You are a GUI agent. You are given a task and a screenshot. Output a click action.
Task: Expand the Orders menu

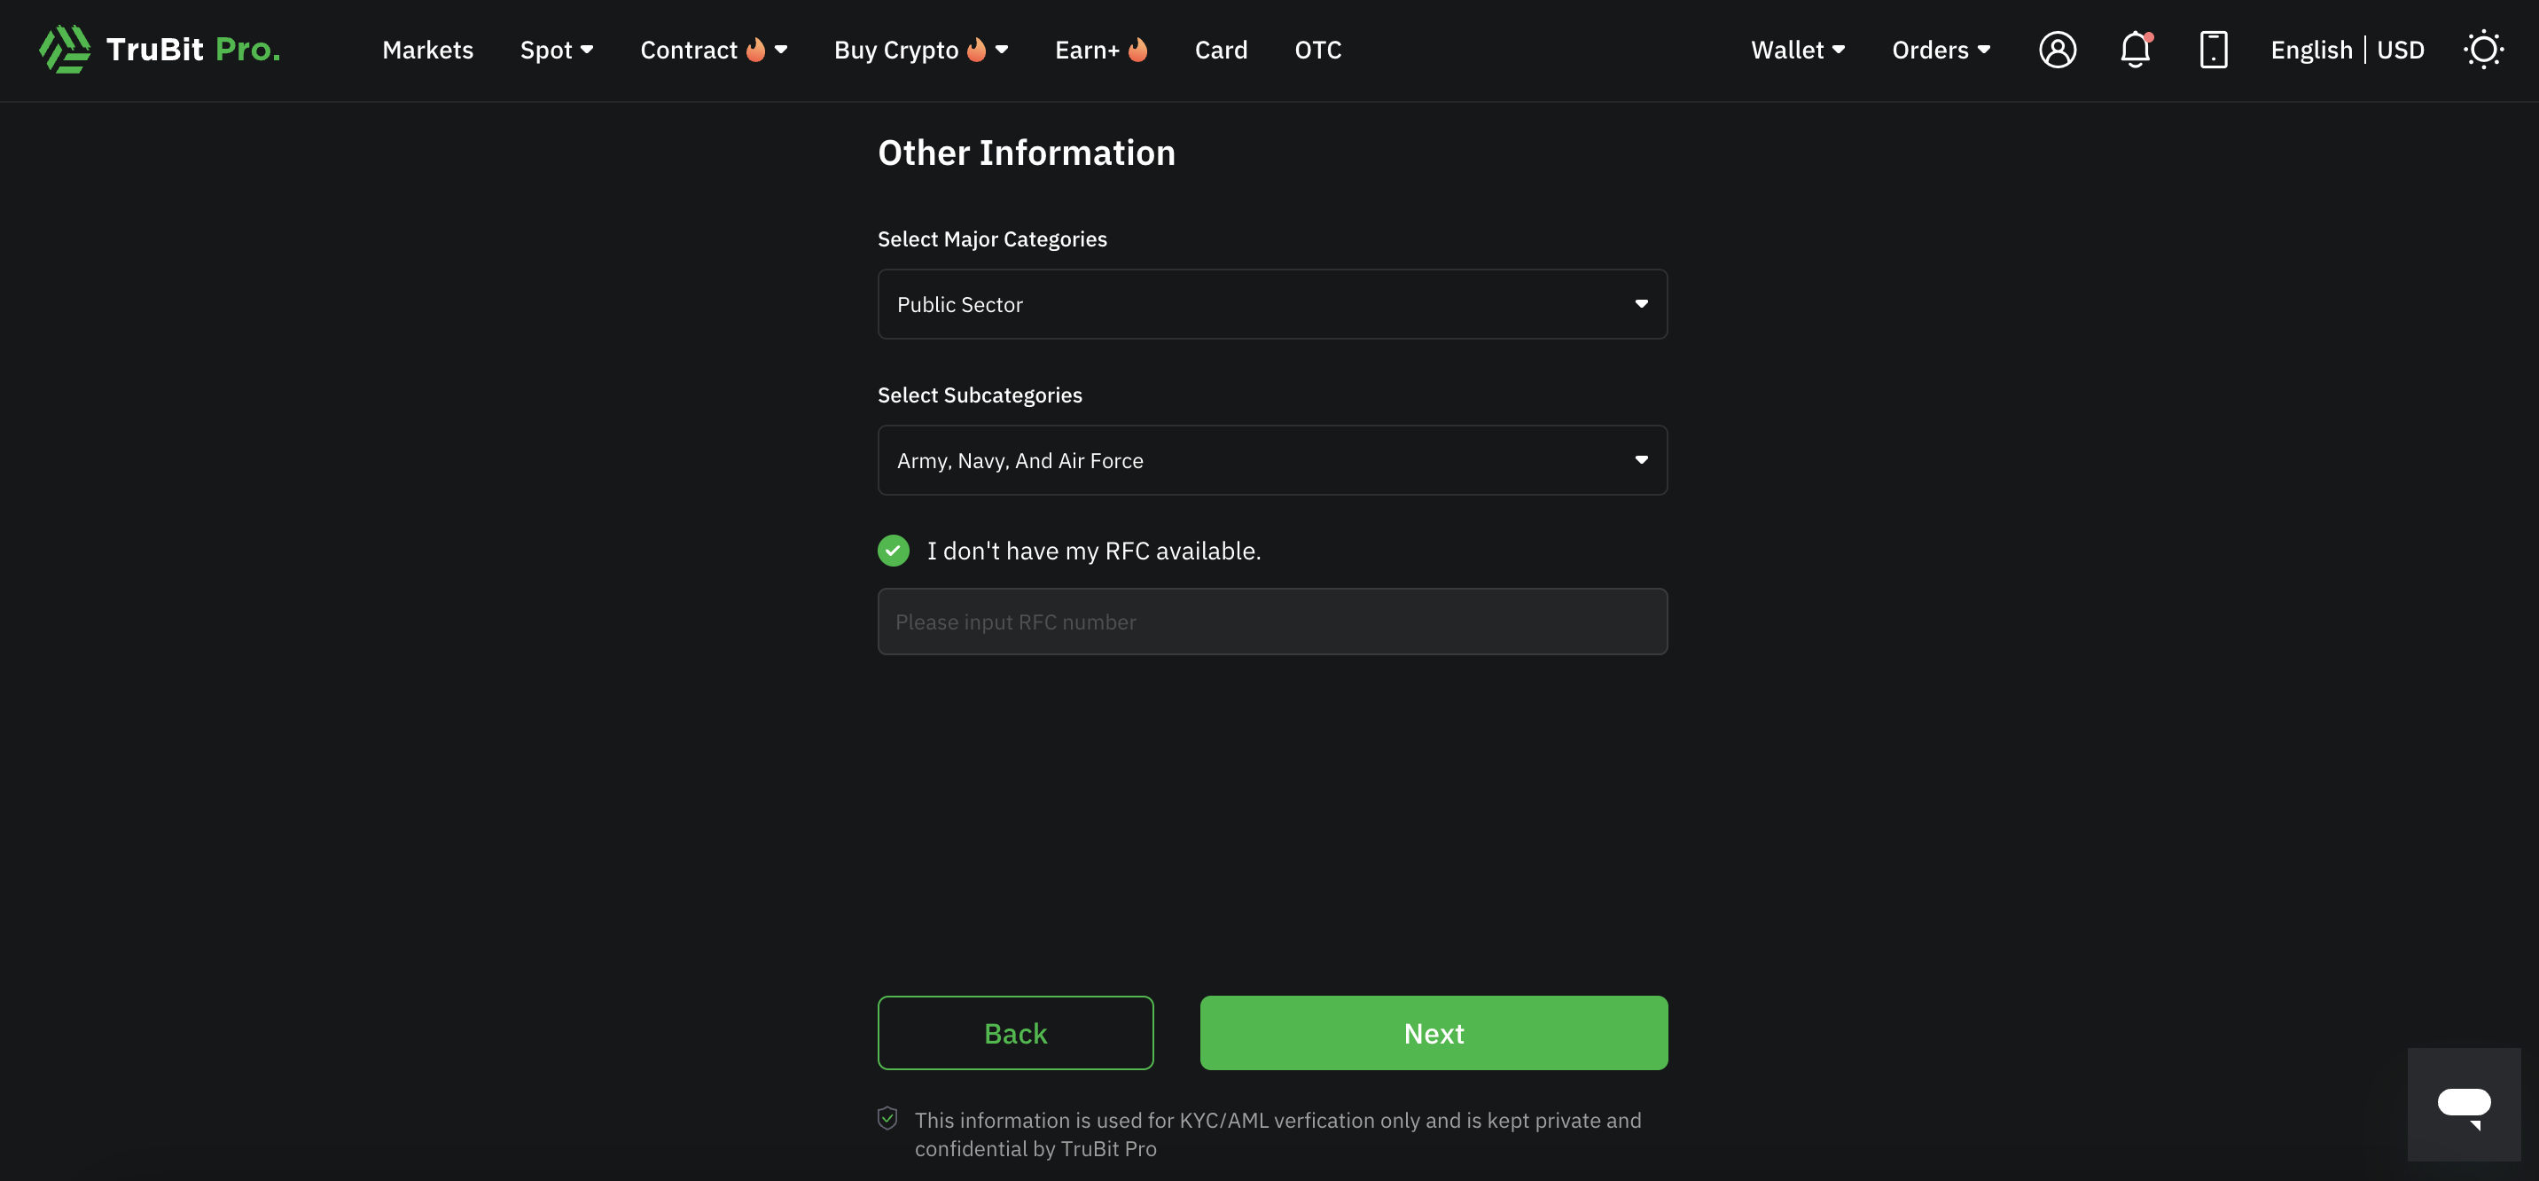point(1941,50)
